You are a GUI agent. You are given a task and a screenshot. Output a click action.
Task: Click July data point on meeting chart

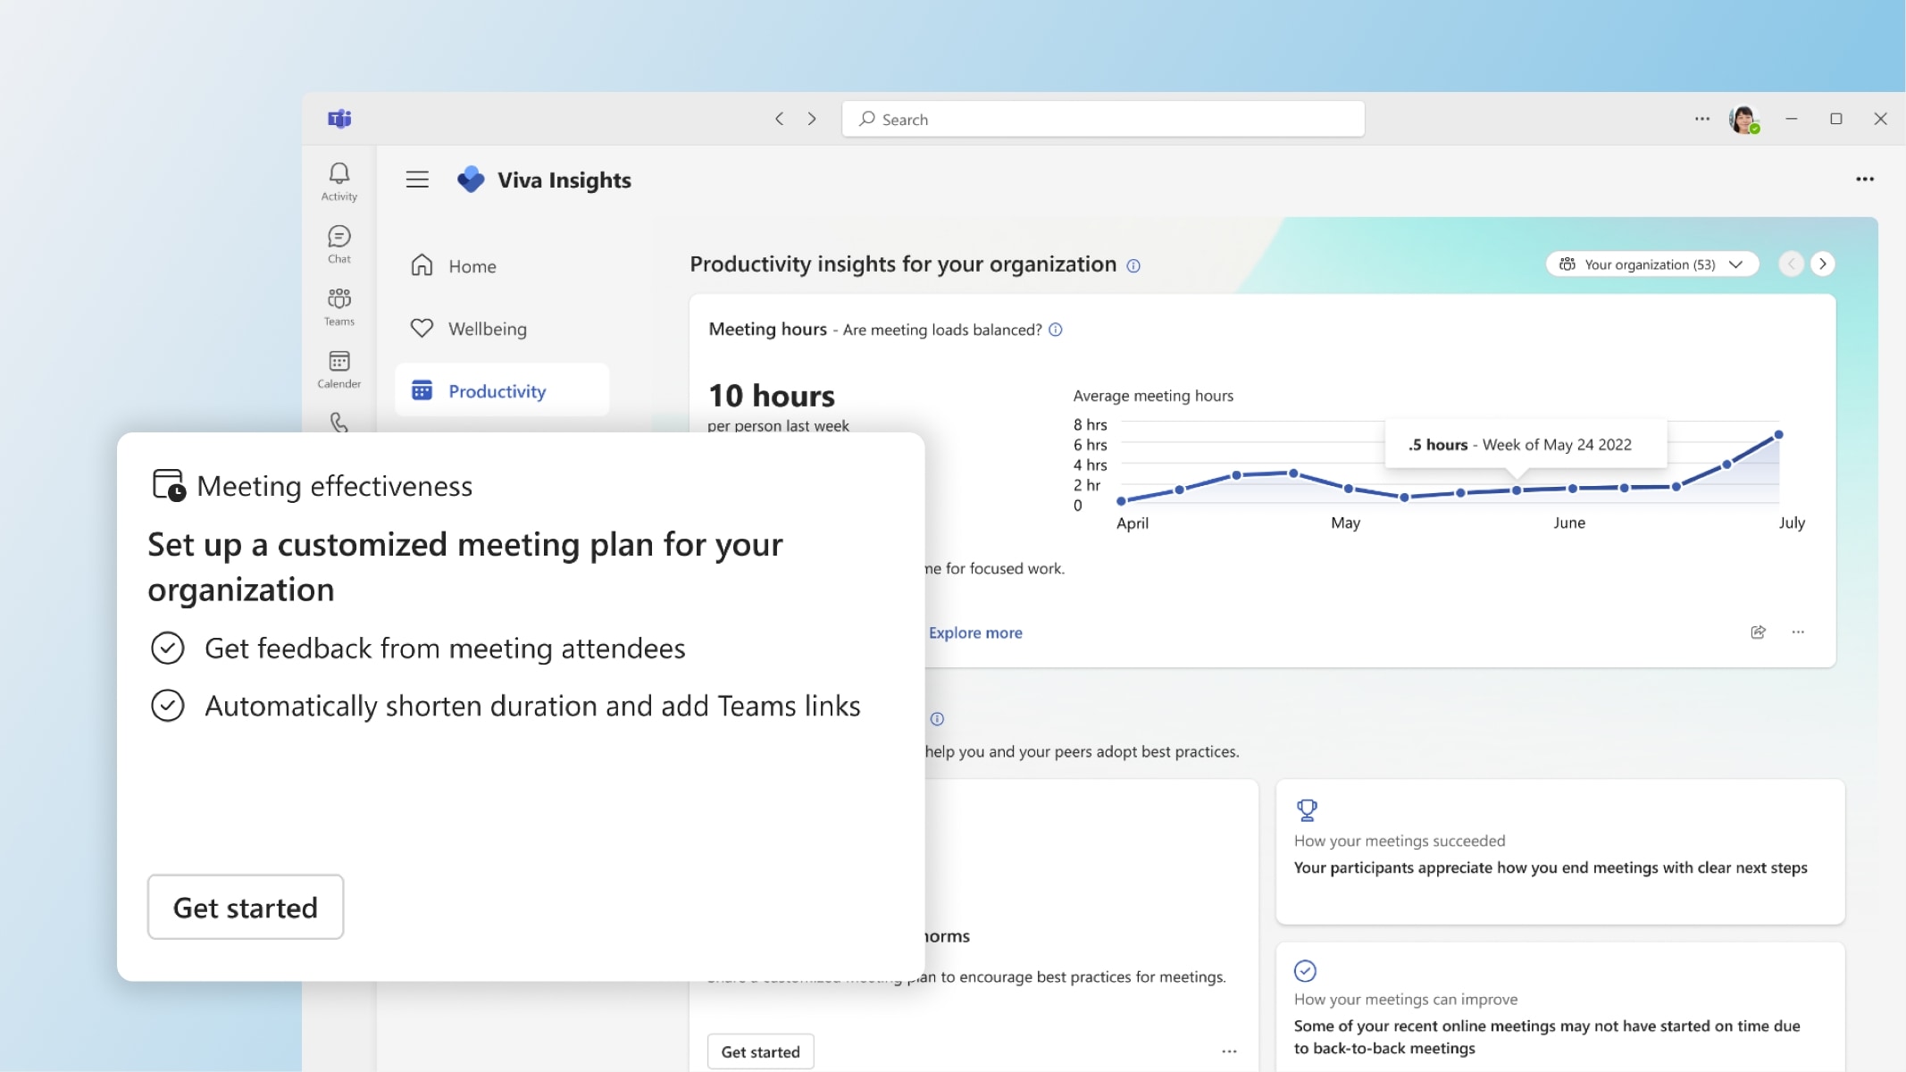pos(1778,435)
